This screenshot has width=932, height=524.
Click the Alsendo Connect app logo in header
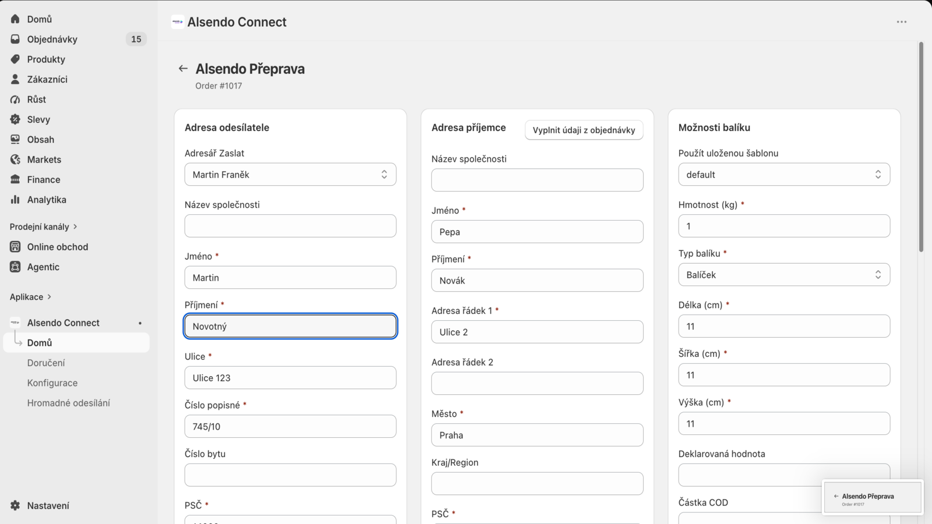point(178,22)
